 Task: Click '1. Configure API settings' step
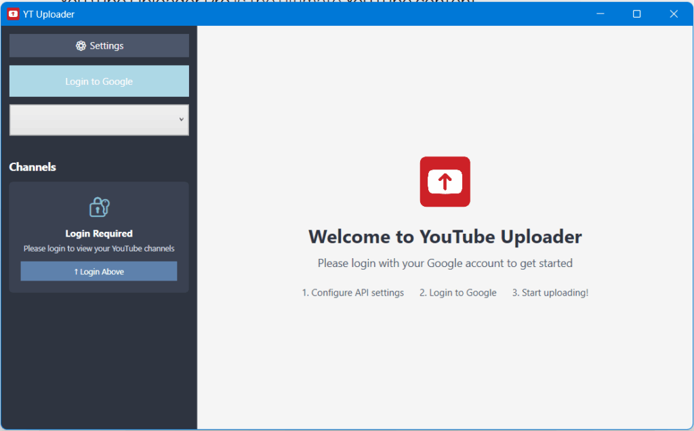(x=352, y=293)
